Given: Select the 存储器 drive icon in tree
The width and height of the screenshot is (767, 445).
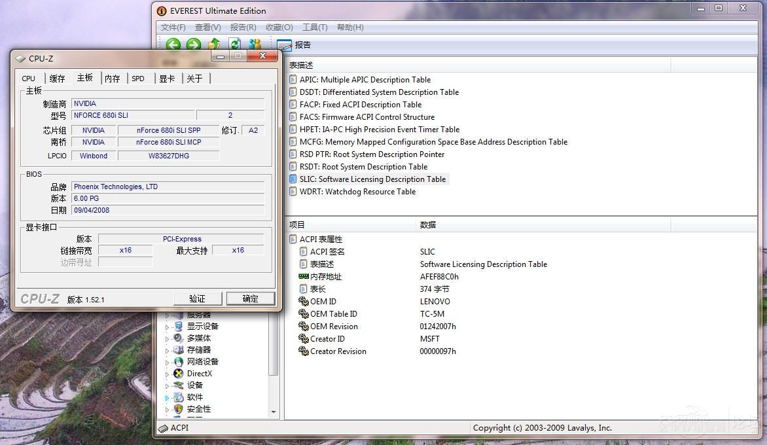Looking at the screenshot, I should 179,349.
